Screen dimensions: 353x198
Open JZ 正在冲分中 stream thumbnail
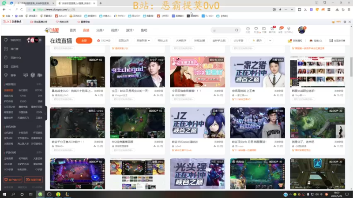pyautogui.click(x=197, y=123)
